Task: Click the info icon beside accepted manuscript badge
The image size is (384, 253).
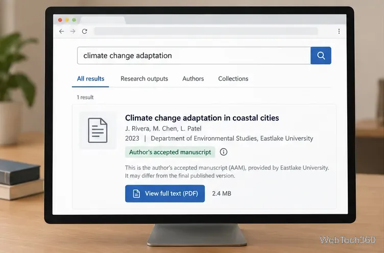Action: (223, 152)
